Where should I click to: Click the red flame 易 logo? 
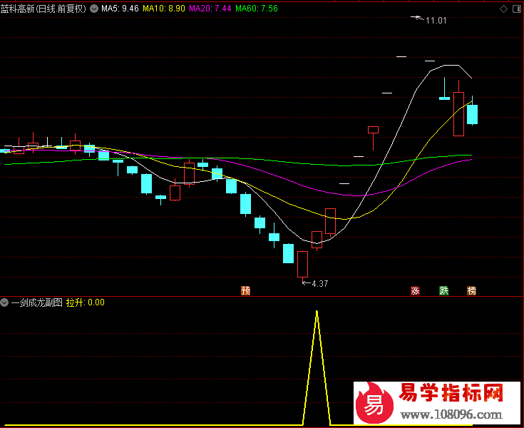coord(374,405)
